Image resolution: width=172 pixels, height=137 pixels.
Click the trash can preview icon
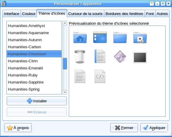80,56
